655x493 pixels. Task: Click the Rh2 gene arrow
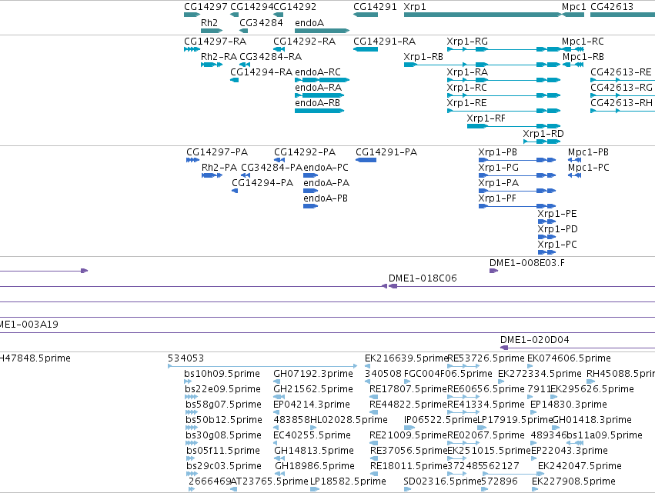212,31
